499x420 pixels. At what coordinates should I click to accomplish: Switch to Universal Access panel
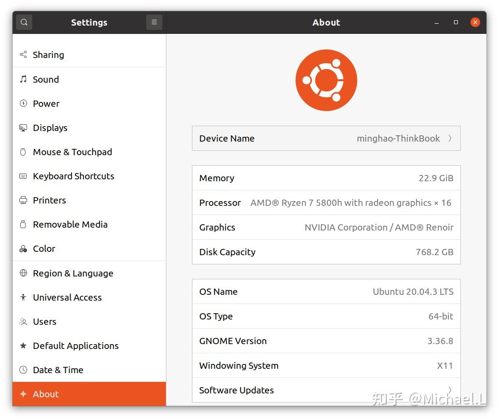(x=67, y=297)
